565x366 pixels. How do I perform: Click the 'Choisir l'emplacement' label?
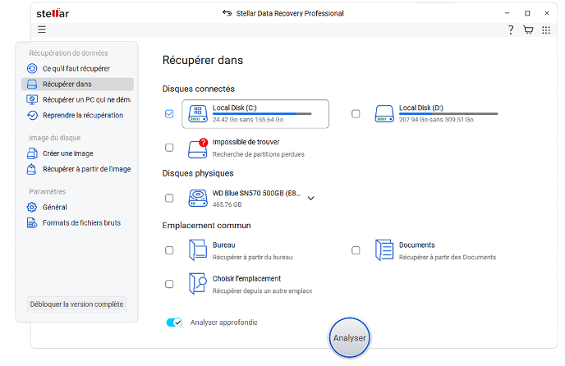246,278
